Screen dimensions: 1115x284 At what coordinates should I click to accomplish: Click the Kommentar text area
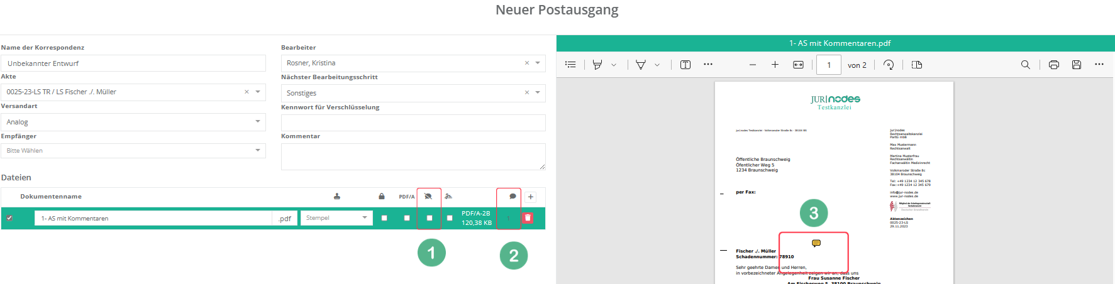click(413, 156)
